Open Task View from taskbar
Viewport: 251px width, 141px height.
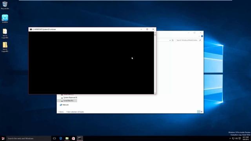coord(55,138)
